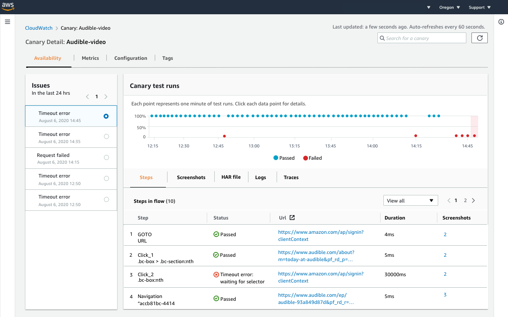The image size is (508, 317).
Task: Open the account dropdown arrow left of Oregon
Action: click(429, 8)
